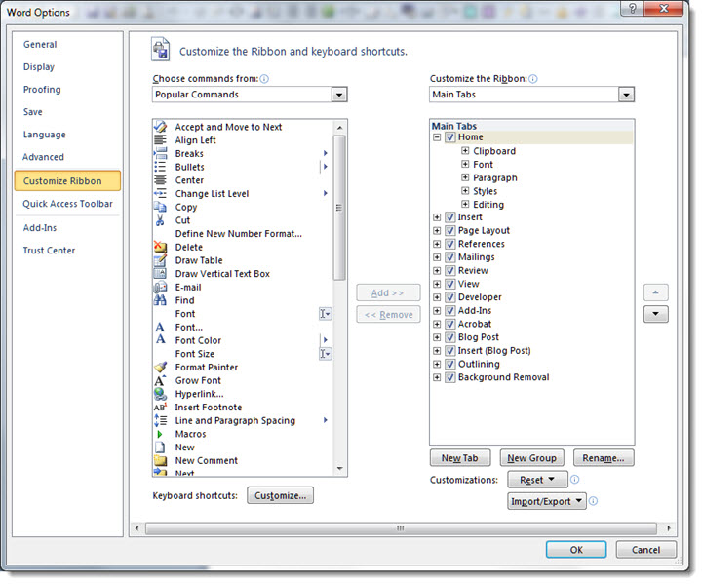Image resolution: width=702 pixels, height=584 pixels.
Task: Click the Accept and Move to Next icon
Action: pos(160,127)
